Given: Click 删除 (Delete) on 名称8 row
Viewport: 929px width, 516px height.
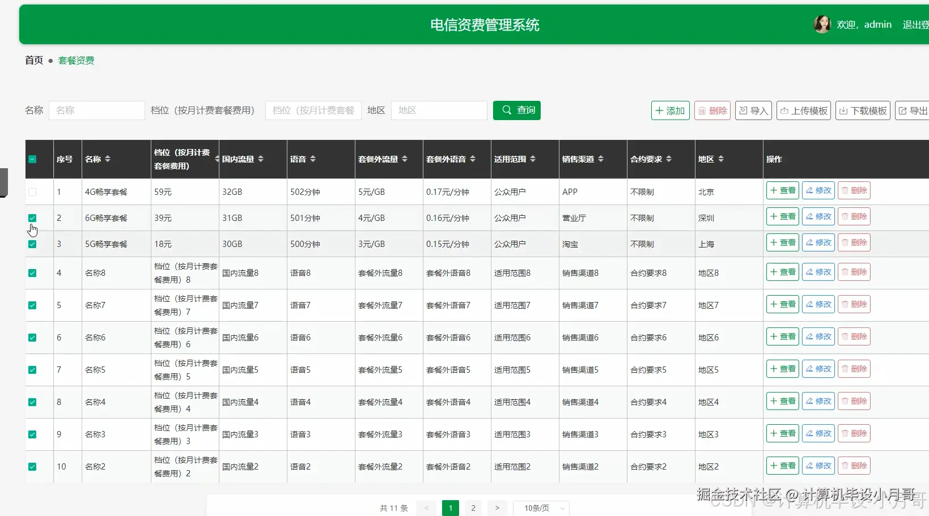Looking at the screenshot, I should (x=854, y=271).
